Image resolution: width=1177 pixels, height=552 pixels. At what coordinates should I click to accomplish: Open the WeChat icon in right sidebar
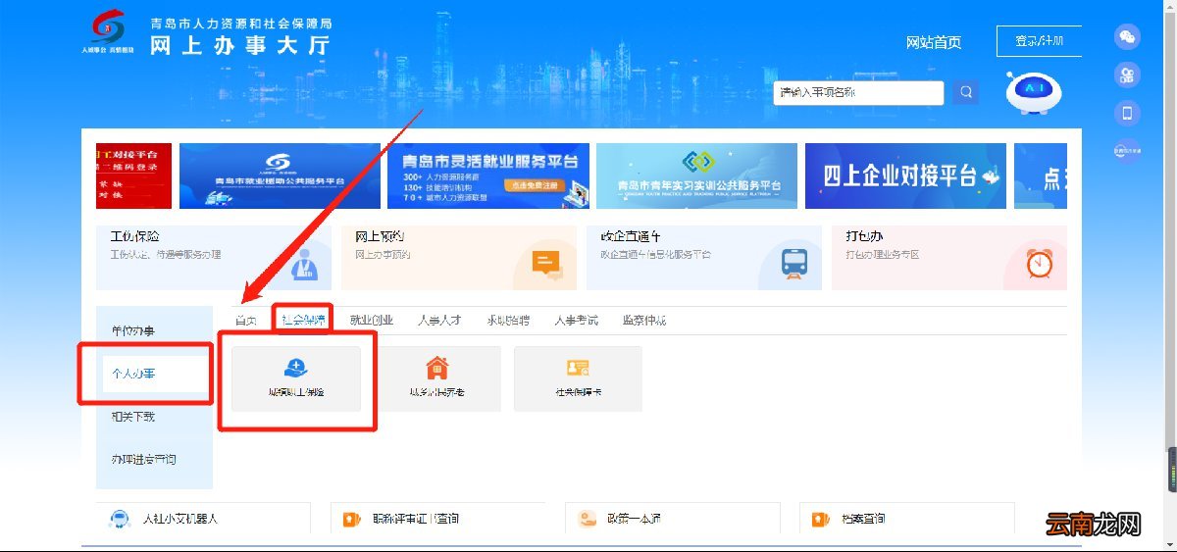(1127, 37)
